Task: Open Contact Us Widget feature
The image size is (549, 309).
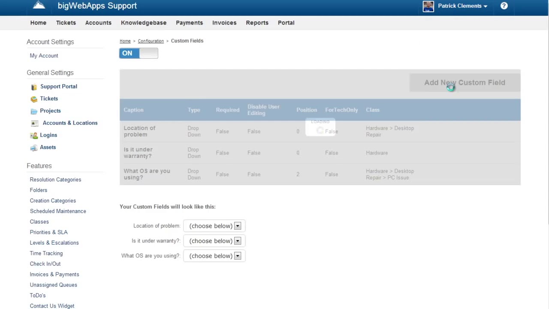Action: tap(52, 306)
